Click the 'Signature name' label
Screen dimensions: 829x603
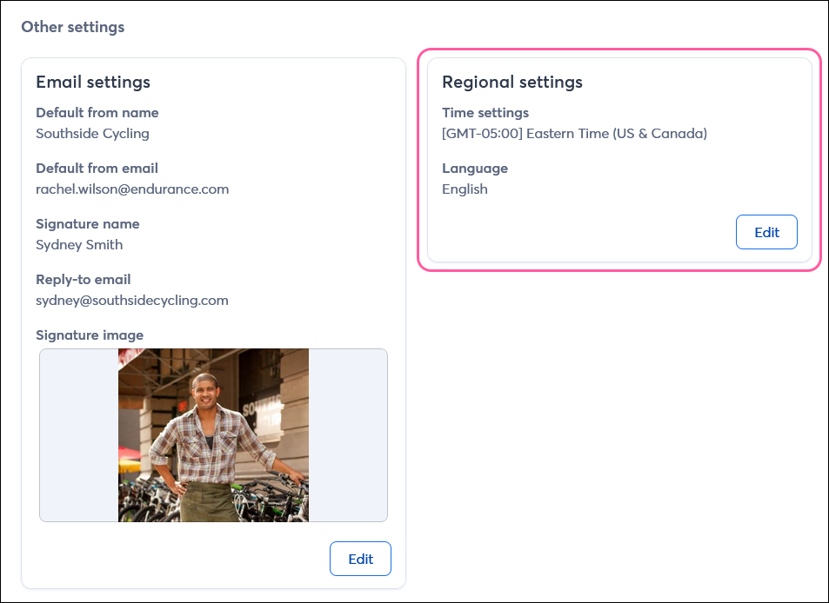click(x=88, y=224)
